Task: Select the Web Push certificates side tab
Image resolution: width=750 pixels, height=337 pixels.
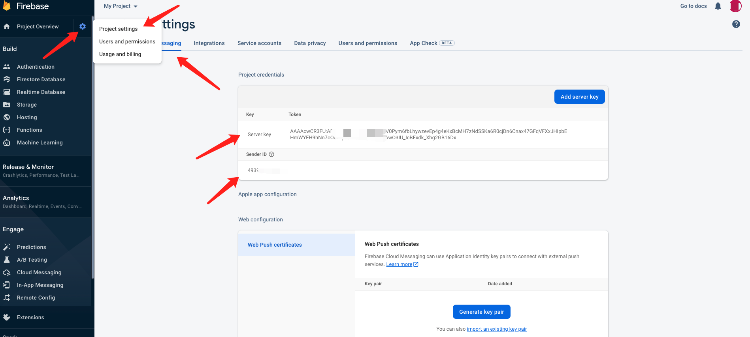Action: (x=296, y=245)
